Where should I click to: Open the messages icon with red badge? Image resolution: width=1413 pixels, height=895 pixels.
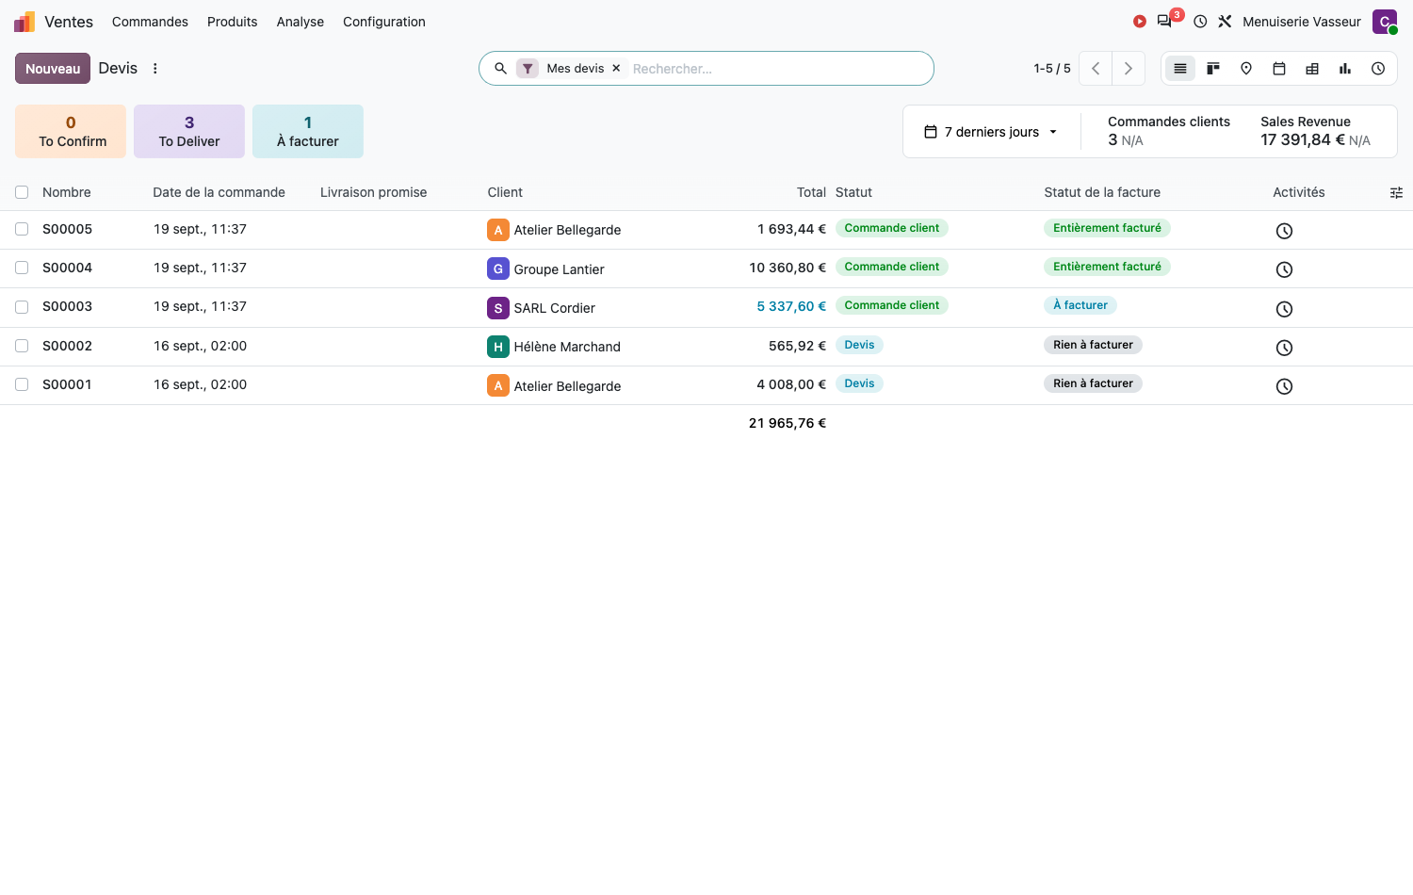tap(1165, 22)
